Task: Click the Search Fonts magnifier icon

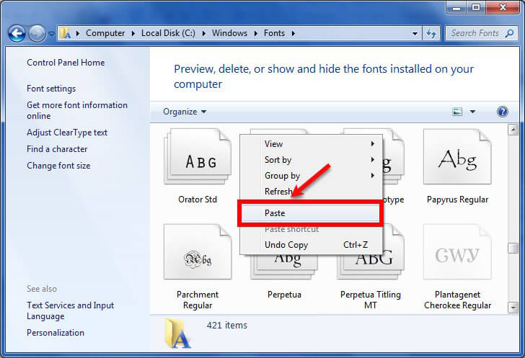Action: click(510, 33)
